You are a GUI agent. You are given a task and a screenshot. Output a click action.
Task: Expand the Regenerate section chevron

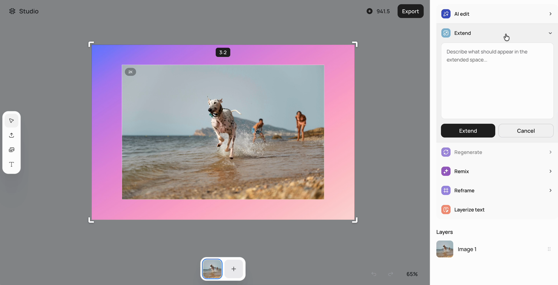(x=550, y=152)
